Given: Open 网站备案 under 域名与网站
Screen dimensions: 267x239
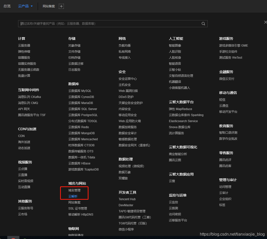Looking at the screenshot, I should click(74, 202).
